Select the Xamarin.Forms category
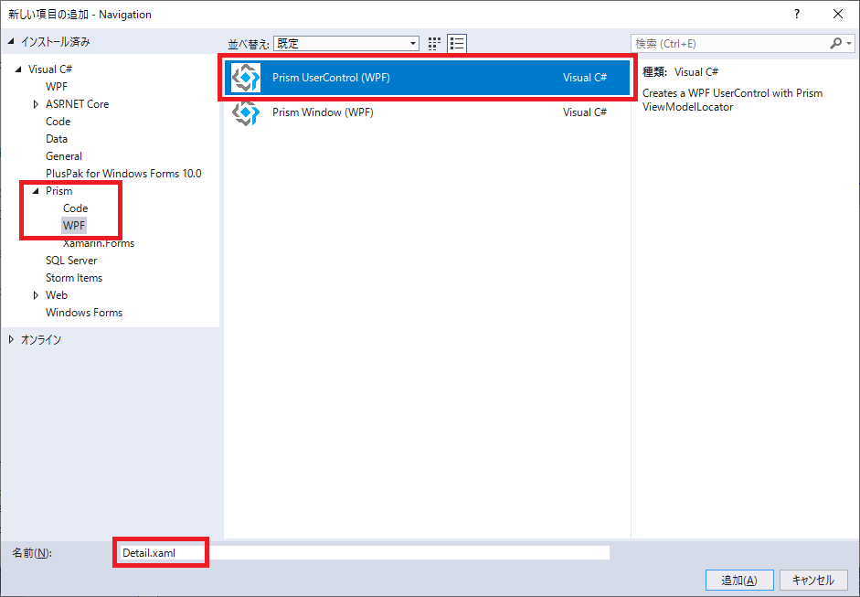The width and height of the screenshot is (860, 597). (99, 243)
